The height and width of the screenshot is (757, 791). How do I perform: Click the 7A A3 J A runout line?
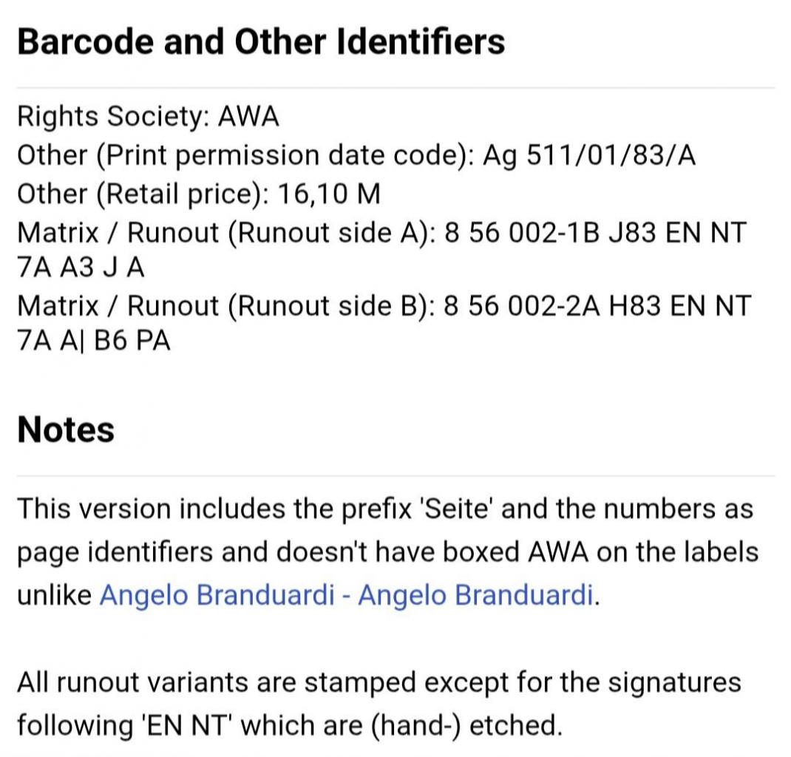coord(80,268)
